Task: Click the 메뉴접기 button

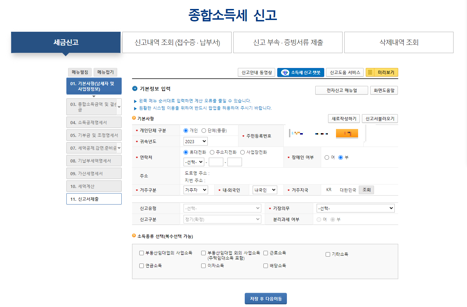Action: click(105, 72)
